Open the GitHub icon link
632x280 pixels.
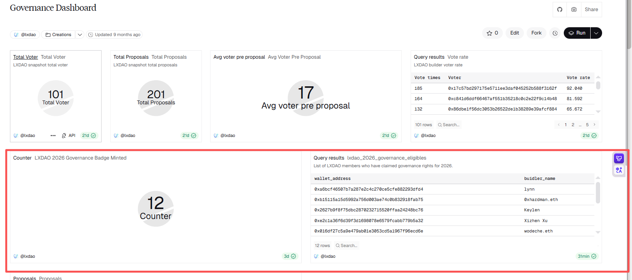pos(560,10)
